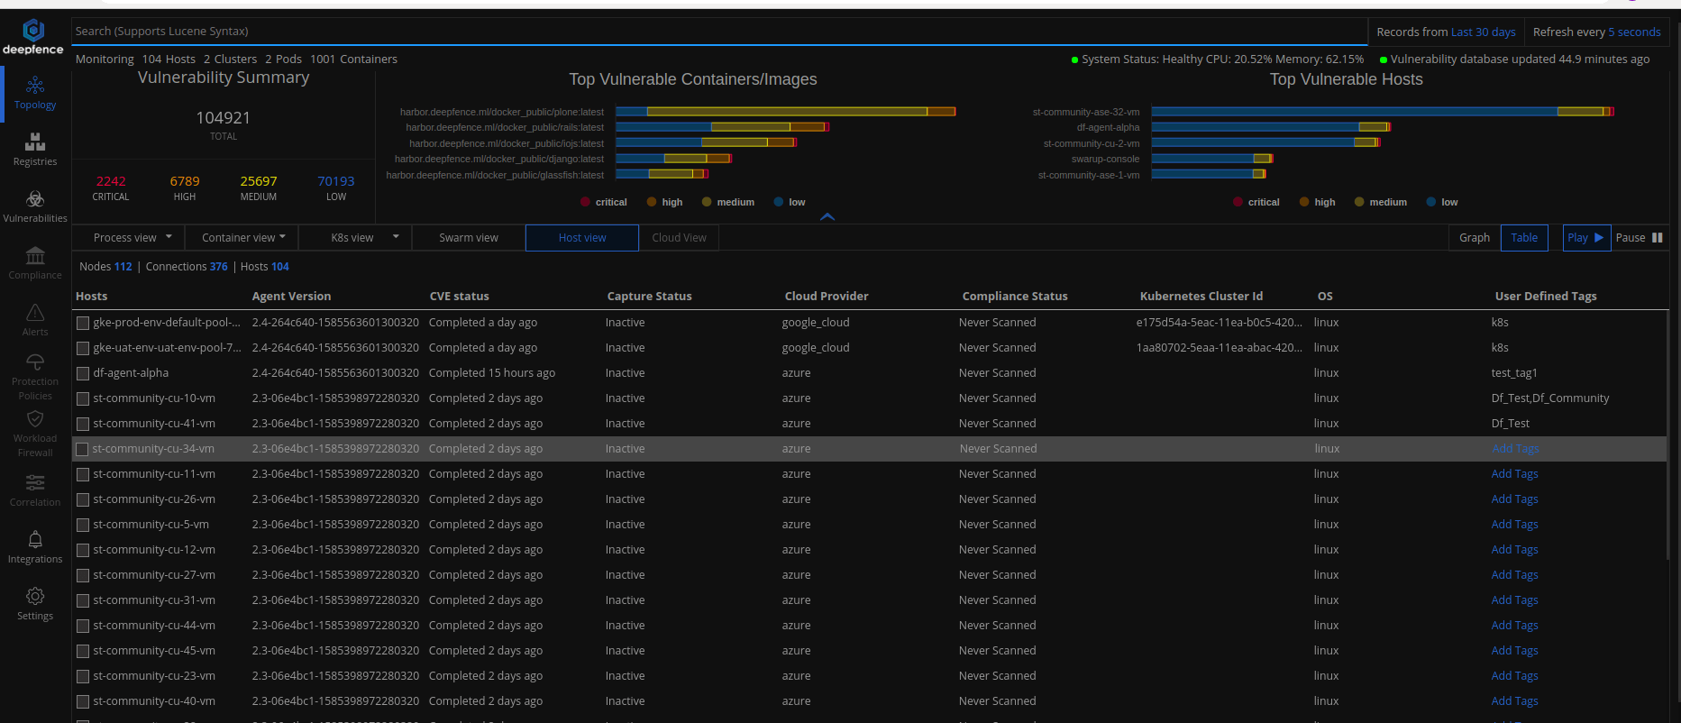The image size is (1681, 723).
Task: Click the 70193 low count
Action: tap(336, 181)
